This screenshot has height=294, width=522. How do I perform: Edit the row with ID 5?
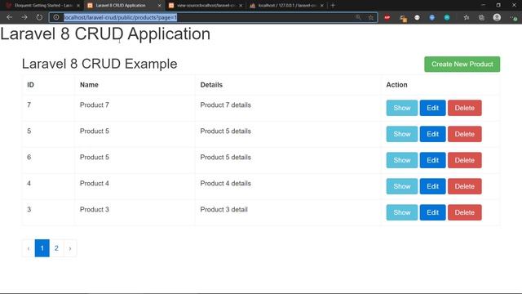[x=432, y=134]
